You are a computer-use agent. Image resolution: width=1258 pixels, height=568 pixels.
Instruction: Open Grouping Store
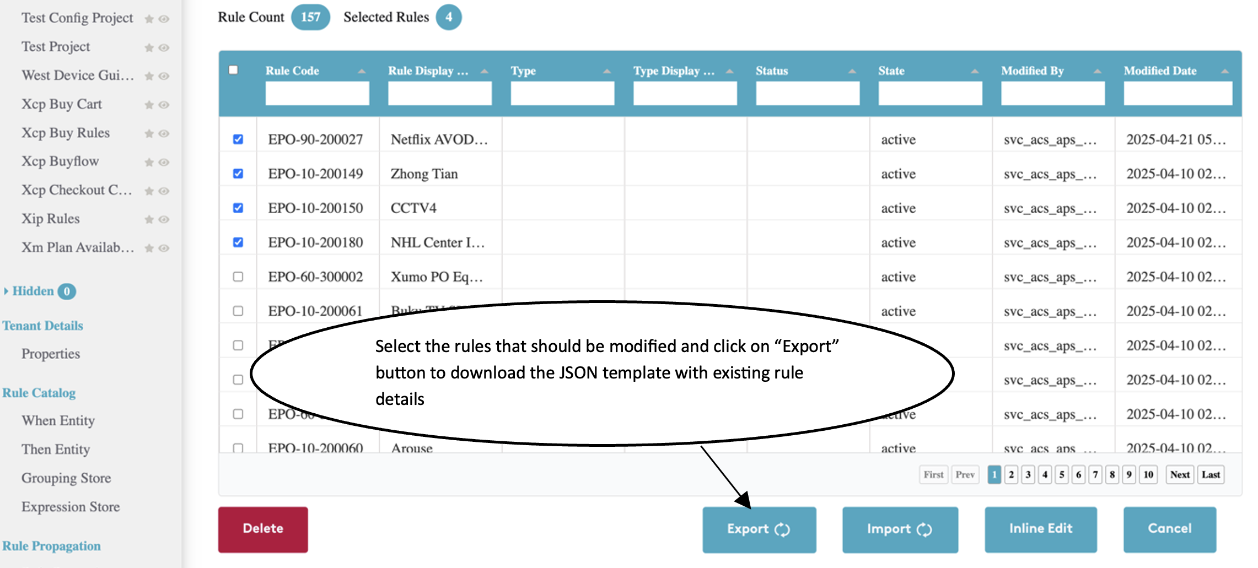[66, 478]
